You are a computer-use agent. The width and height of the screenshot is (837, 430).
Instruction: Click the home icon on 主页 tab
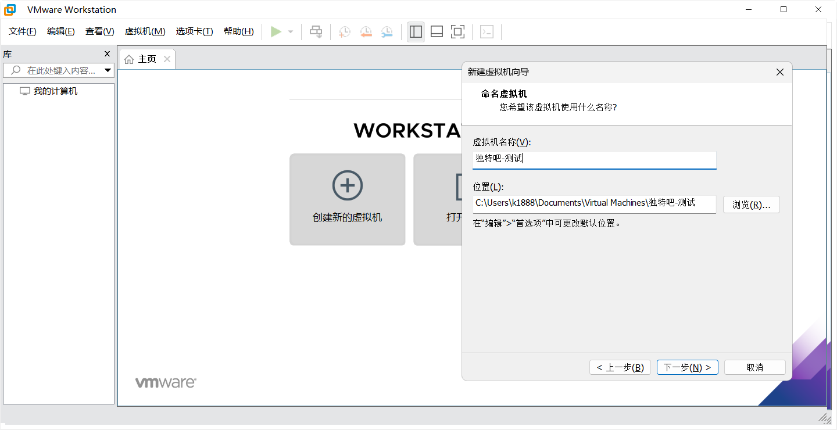pyautogui.click(x=129, y=59)
